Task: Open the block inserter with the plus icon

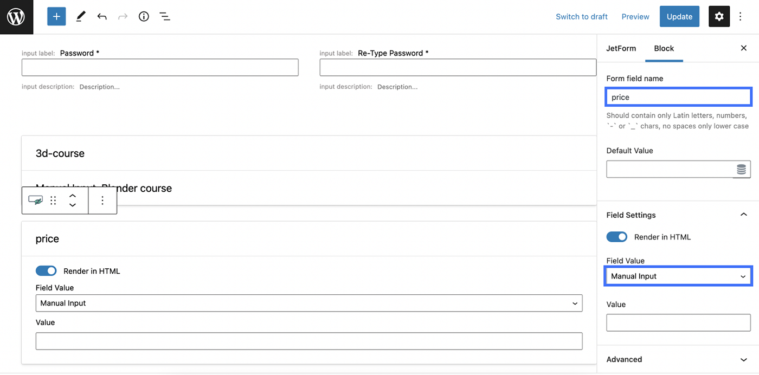Action: 56,16
